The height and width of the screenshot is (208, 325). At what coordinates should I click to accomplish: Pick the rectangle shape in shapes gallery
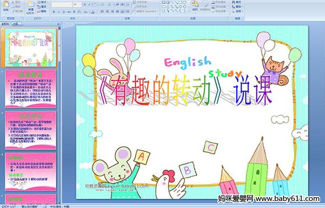(x=181, y=3)
